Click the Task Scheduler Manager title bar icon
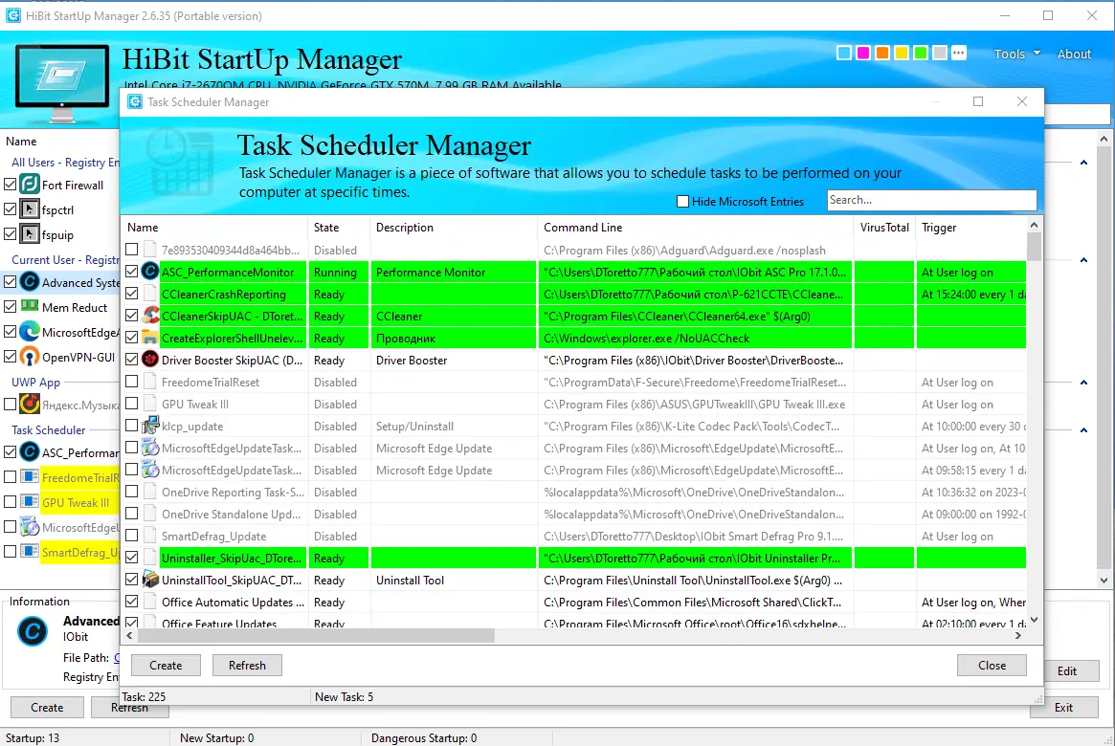Screen dimensions: 1115x746 click(x=134, y=101)
